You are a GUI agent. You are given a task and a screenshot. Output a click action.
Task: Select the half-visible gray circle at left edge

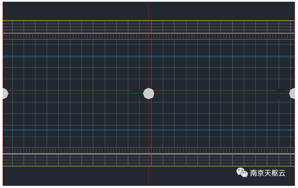[5, 94]
